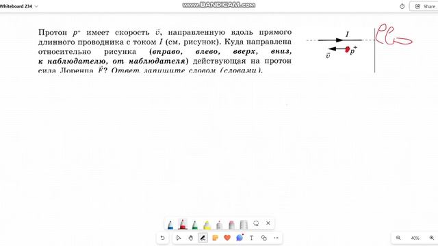Open the 40% zoom level menu
Viewport: 438px width, 246px height.
[415, 238]
